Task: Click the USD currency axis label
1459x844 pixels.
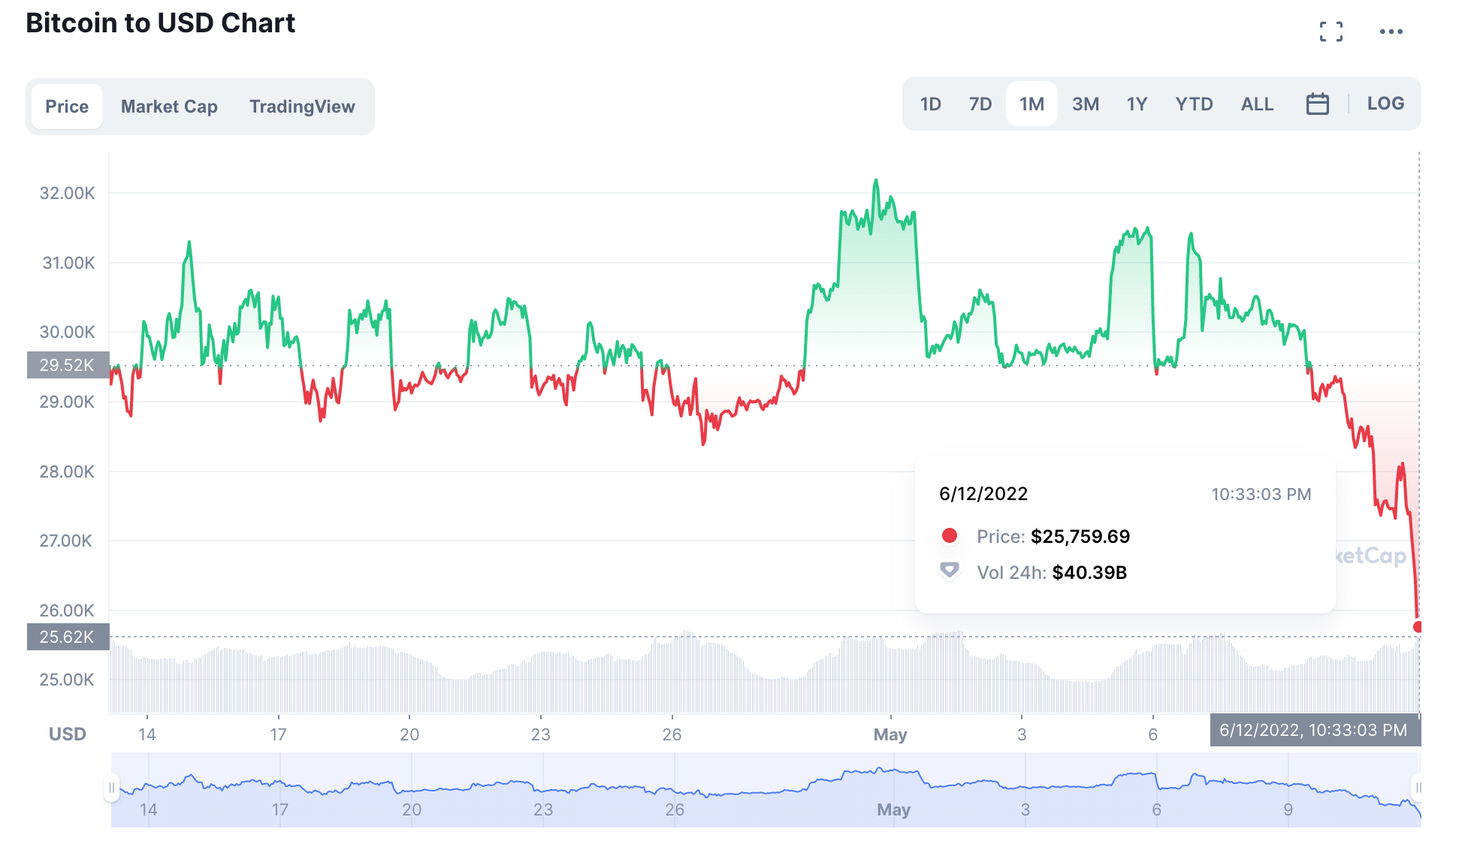Action: click(68, 734)
